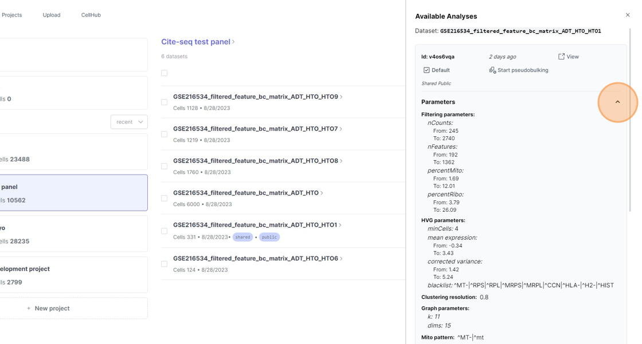Tick the ADT_HTO_HTO1 dataset checkbox
Screen dimensions: 642x344
165,231
